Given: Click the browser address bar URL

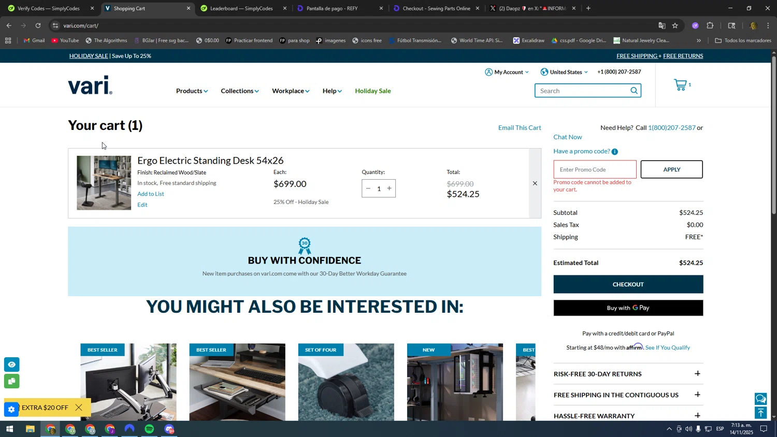Looking at the screenshot, I should 81,25.
